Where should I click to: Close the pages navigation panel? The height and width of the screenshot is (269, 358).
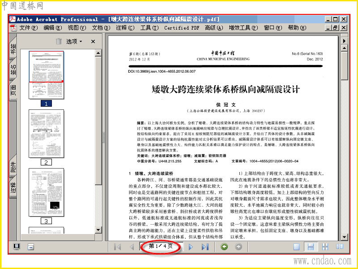[x=93, y=41]
